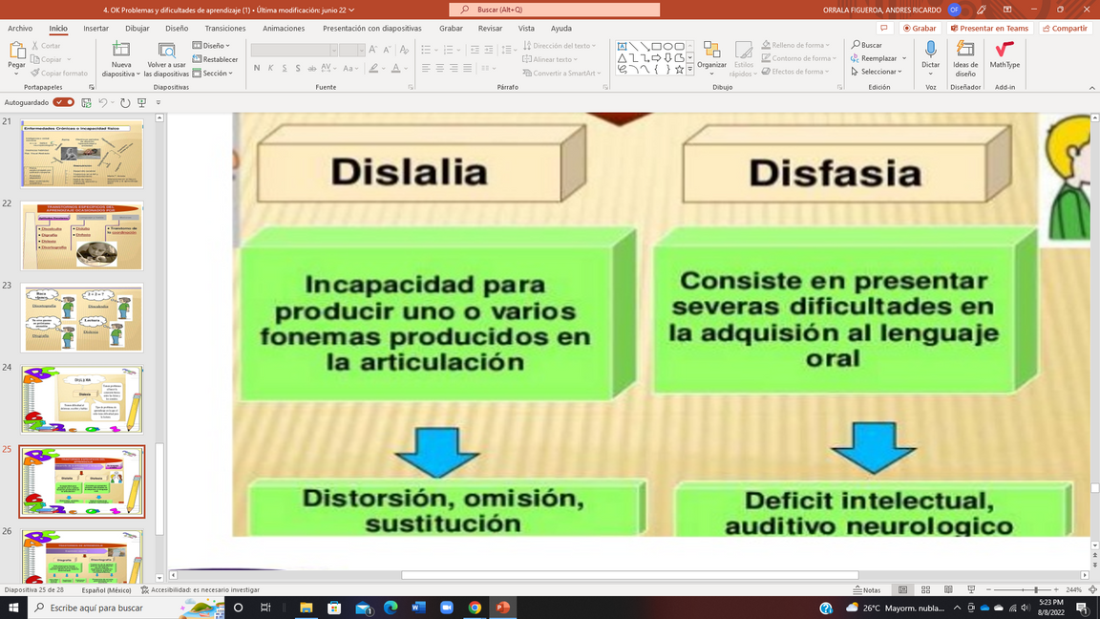This screenshot has height=619, width=1100.
Task: Click Presentar en Teams button
Action: click(x=989, y=28)
